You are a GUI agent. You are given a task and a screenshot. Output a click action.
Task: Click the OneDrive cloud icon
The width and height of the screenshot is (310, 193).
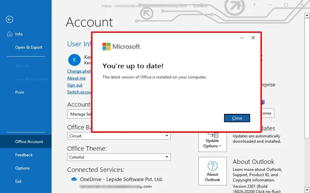[74, 179]
